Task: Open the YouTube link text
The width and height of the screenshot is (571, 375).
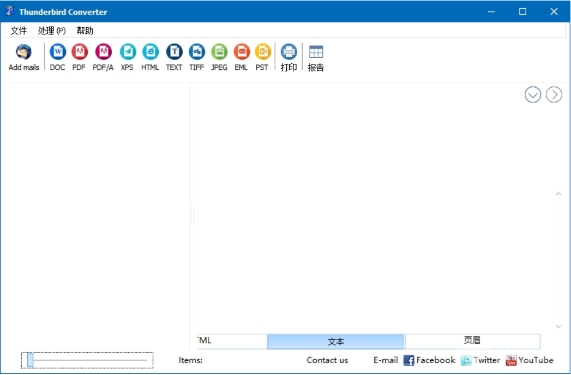Action: point(536,360)
